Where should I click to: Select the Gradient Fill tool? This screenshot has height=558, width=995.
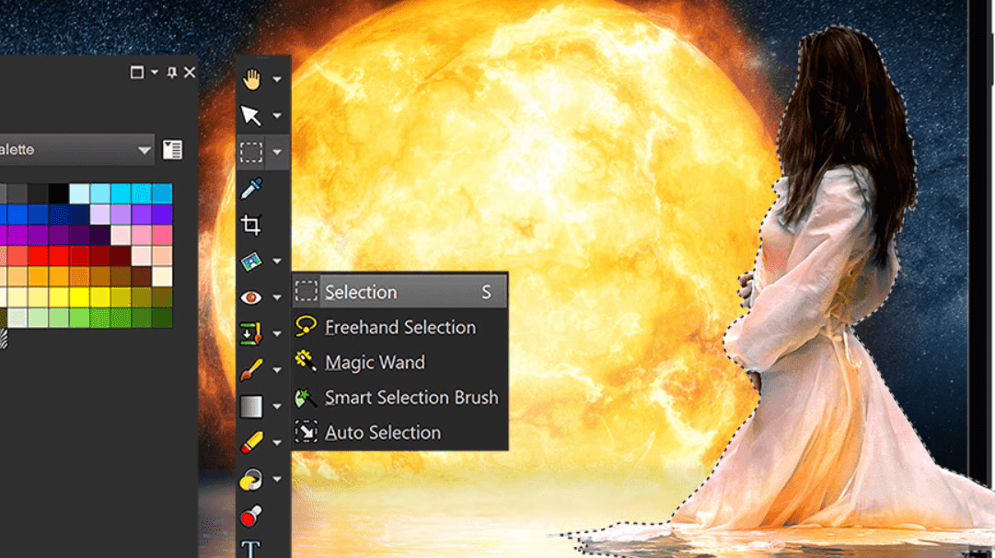point(251,406)
